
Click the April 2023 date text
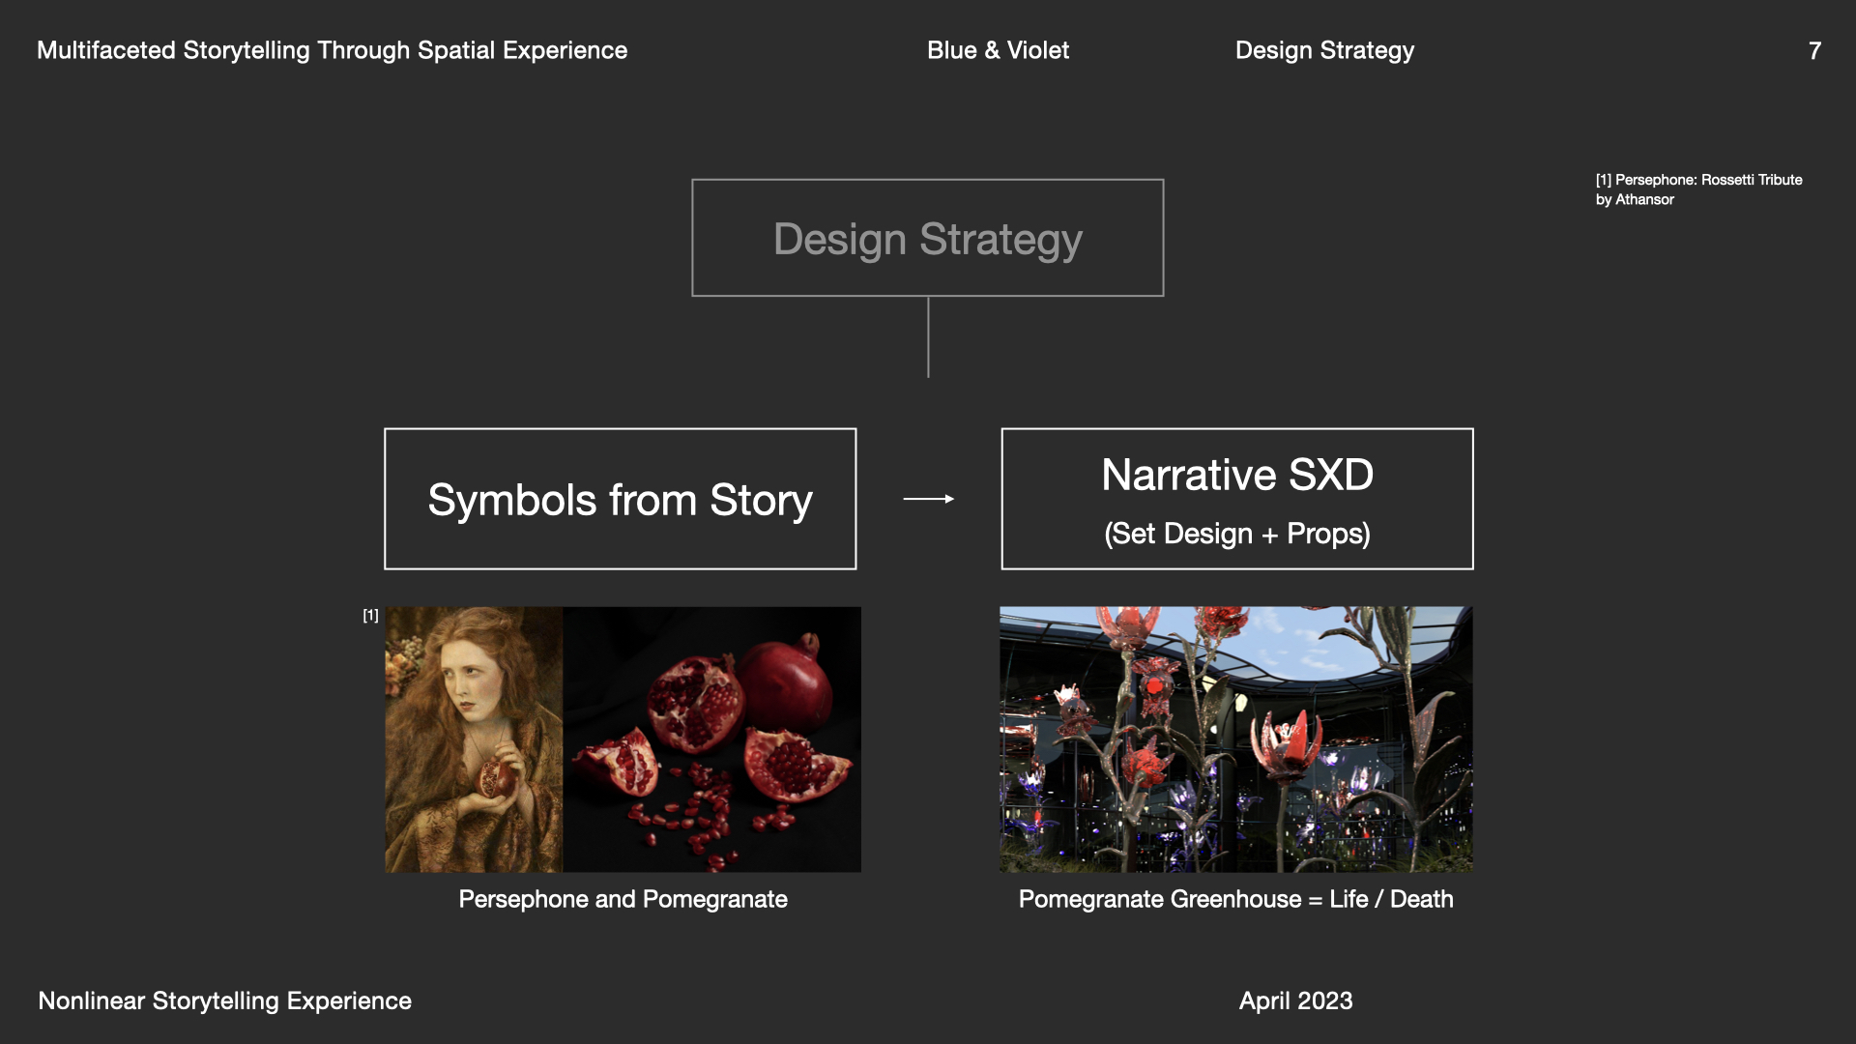[1295, 1000]
